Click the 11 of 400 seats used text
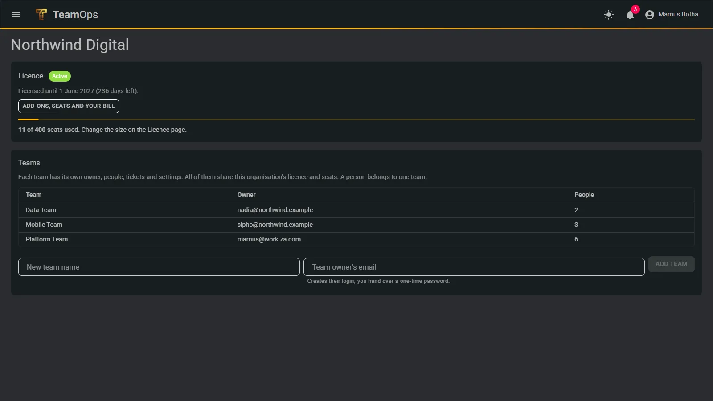713x401 pixels. (102, 130)
